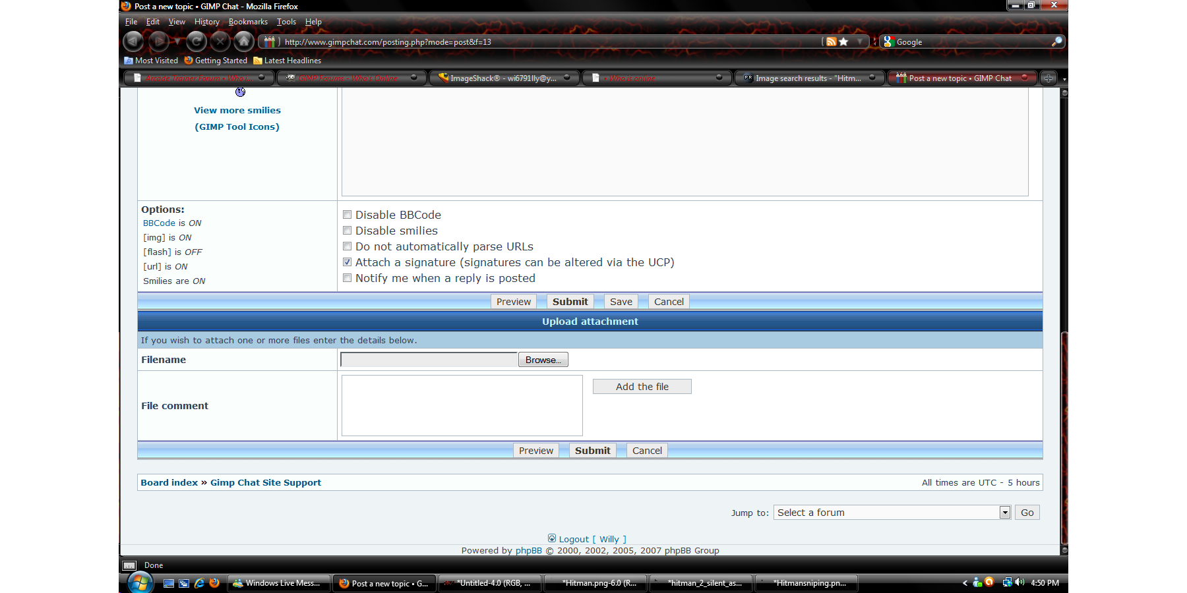Open the Bookmarks menu
This screenshot has width=1187, height=593.
[248, 22]
